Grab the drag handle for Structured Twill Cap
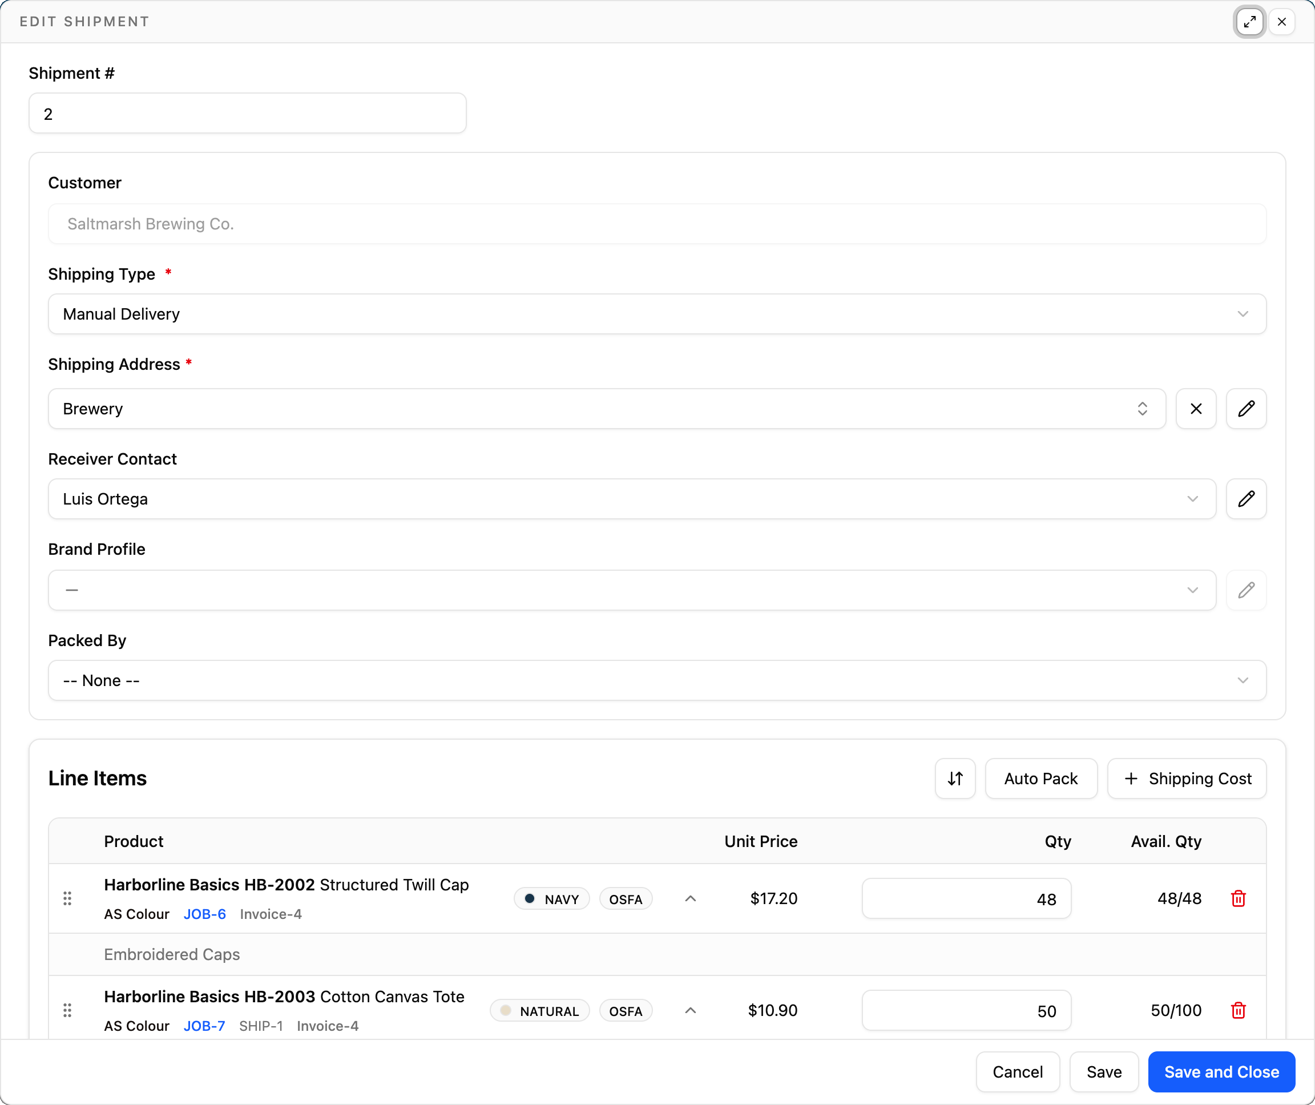Image resolution: width=1315 pixels, height=1105 pixels. tap(68, 898)
